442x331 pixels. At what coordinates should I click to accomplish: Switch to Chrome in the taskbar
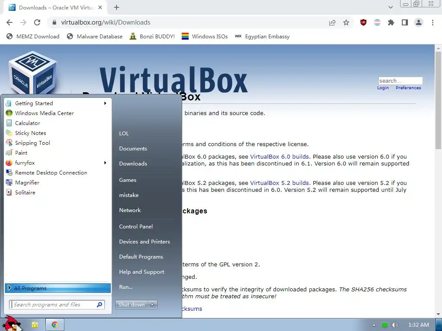[55, 325]
